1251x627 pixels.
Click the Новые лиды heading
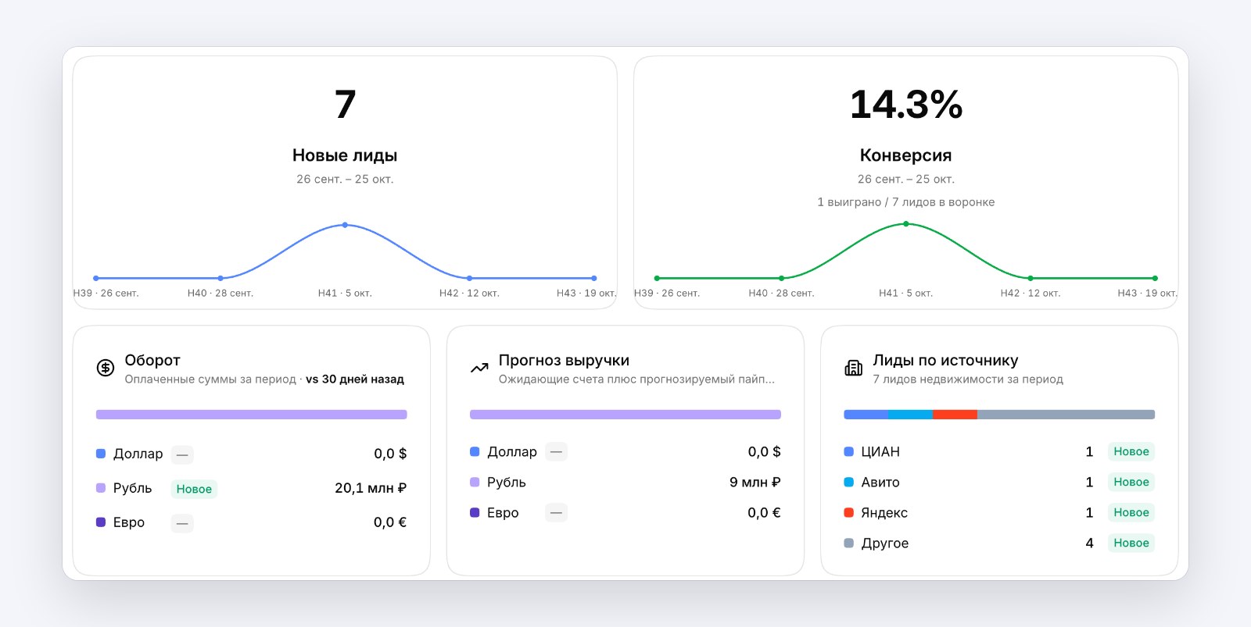tap(345, 155)
